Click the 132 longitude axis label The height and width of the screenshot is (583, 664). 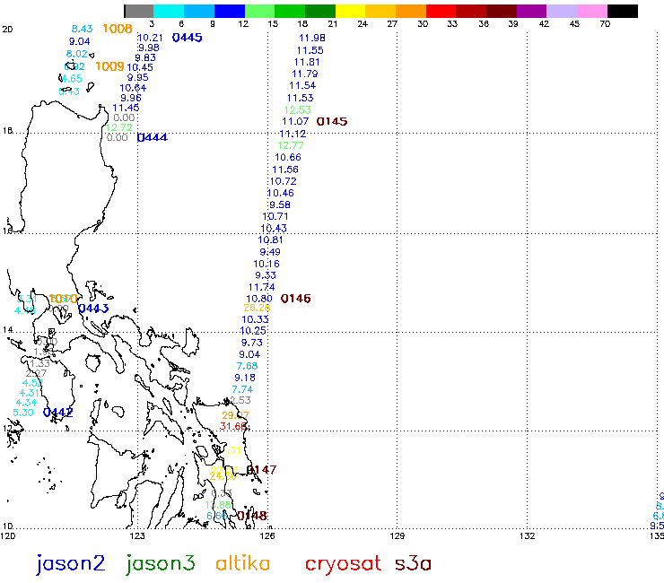528,536
